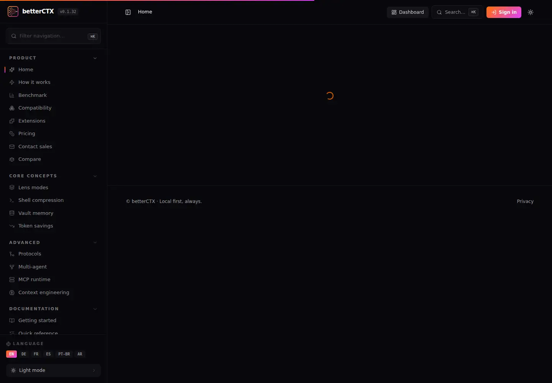This screenshot has width=552, height=383.
Task: Click the betterCTX logo icon
Action: pos(13,11)
